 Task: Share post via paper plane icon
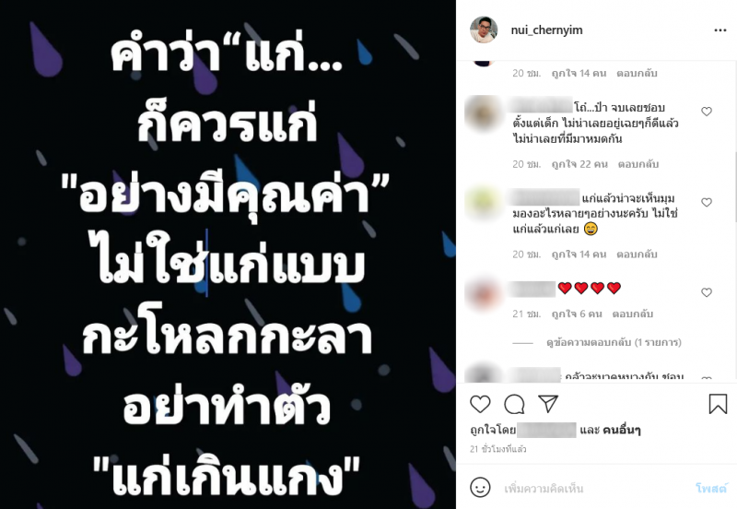[x=548, y=404]
